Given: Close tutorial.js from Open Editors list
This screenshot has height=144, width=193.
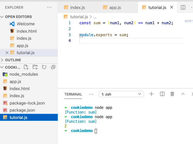Looking at the screenshot, I should pyautogui.click(x=7, y=53).
